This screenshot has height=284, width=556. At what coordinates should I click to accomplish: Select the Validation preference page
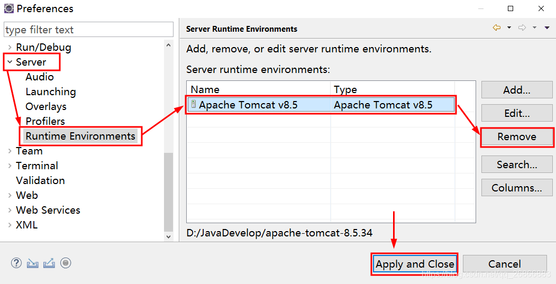(40, 180)
